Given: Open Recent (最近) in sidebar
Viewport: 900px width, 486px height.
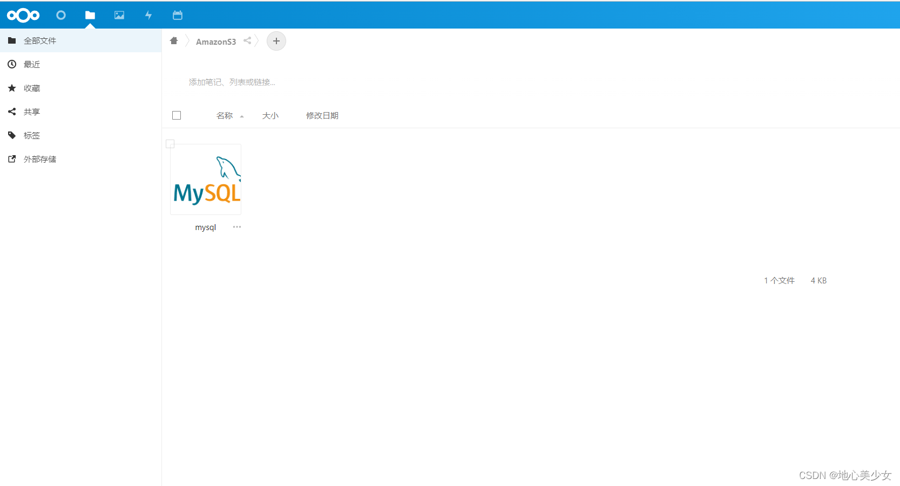Looking at the screenshot, I should click(80, 64).
